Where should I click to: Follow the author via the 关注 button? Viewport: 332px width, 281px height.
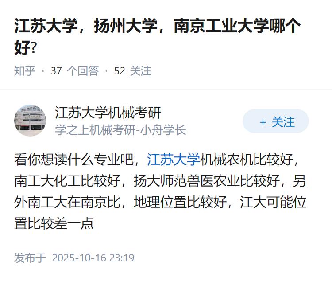(276, 121)
